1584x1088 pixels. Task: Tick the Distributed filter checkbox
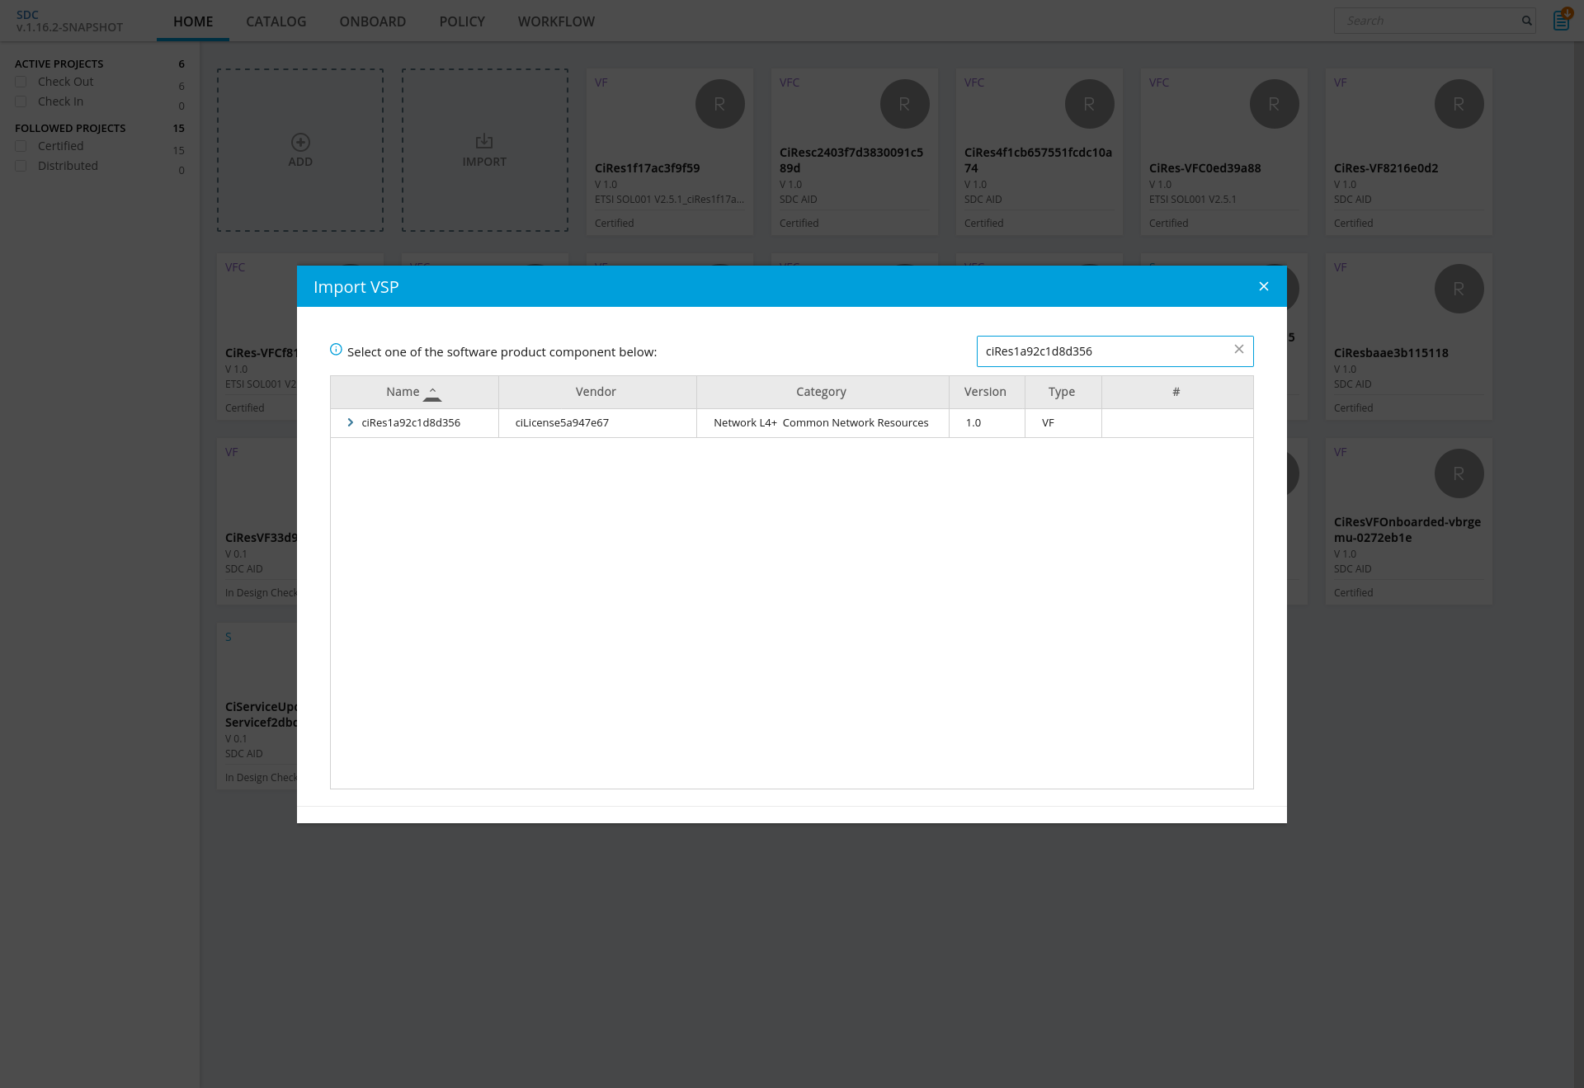(x=21, y=166)
